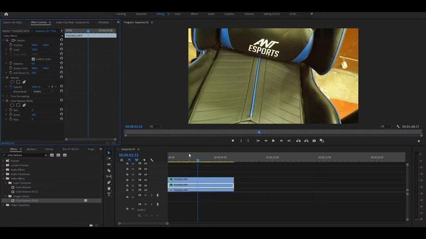This screenshot has width=426, height=239.
Task: Open Program monitor zoom level dropdown
Action: (x=156, y=127)
